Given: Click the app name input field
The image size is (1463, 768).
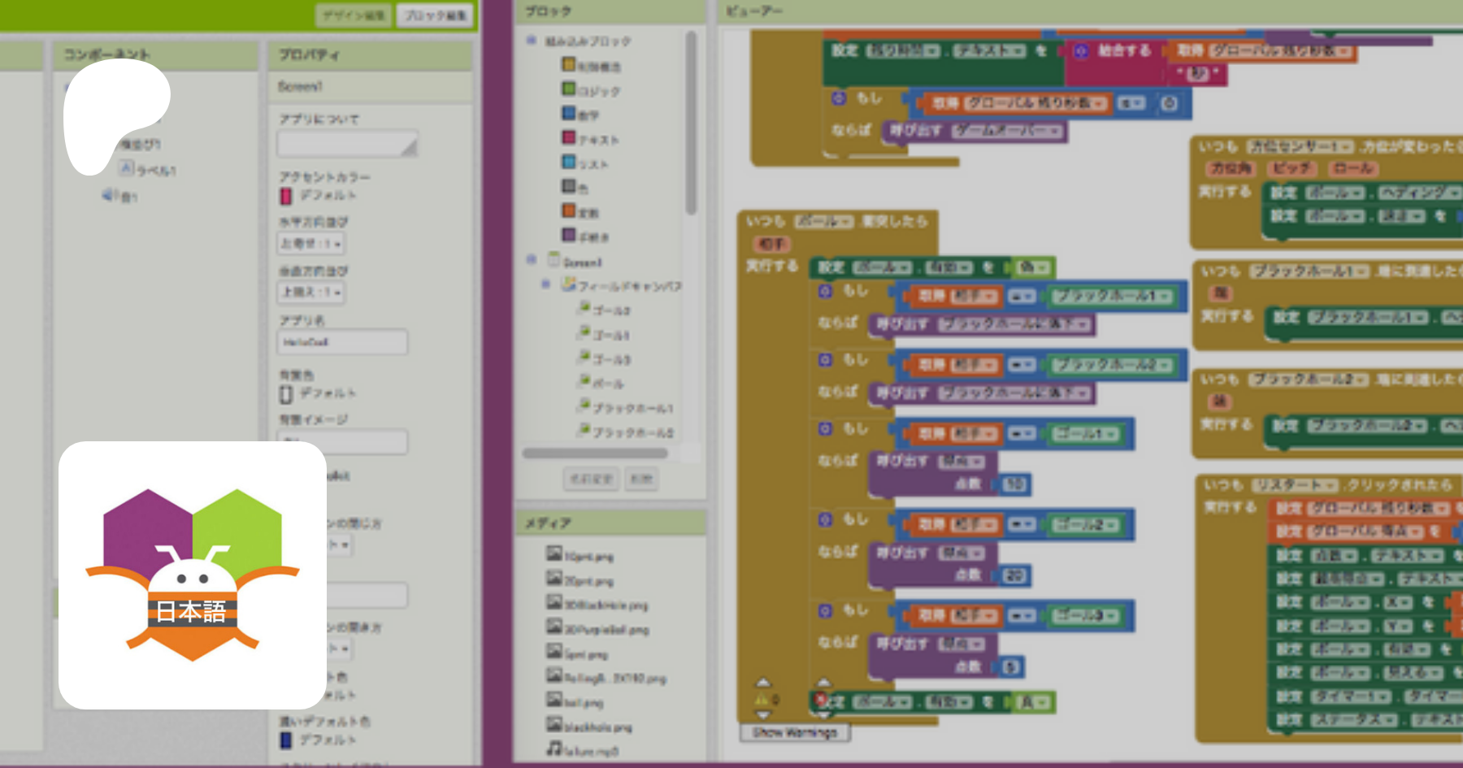Looking at the screenshot, I should coord(342,342).
